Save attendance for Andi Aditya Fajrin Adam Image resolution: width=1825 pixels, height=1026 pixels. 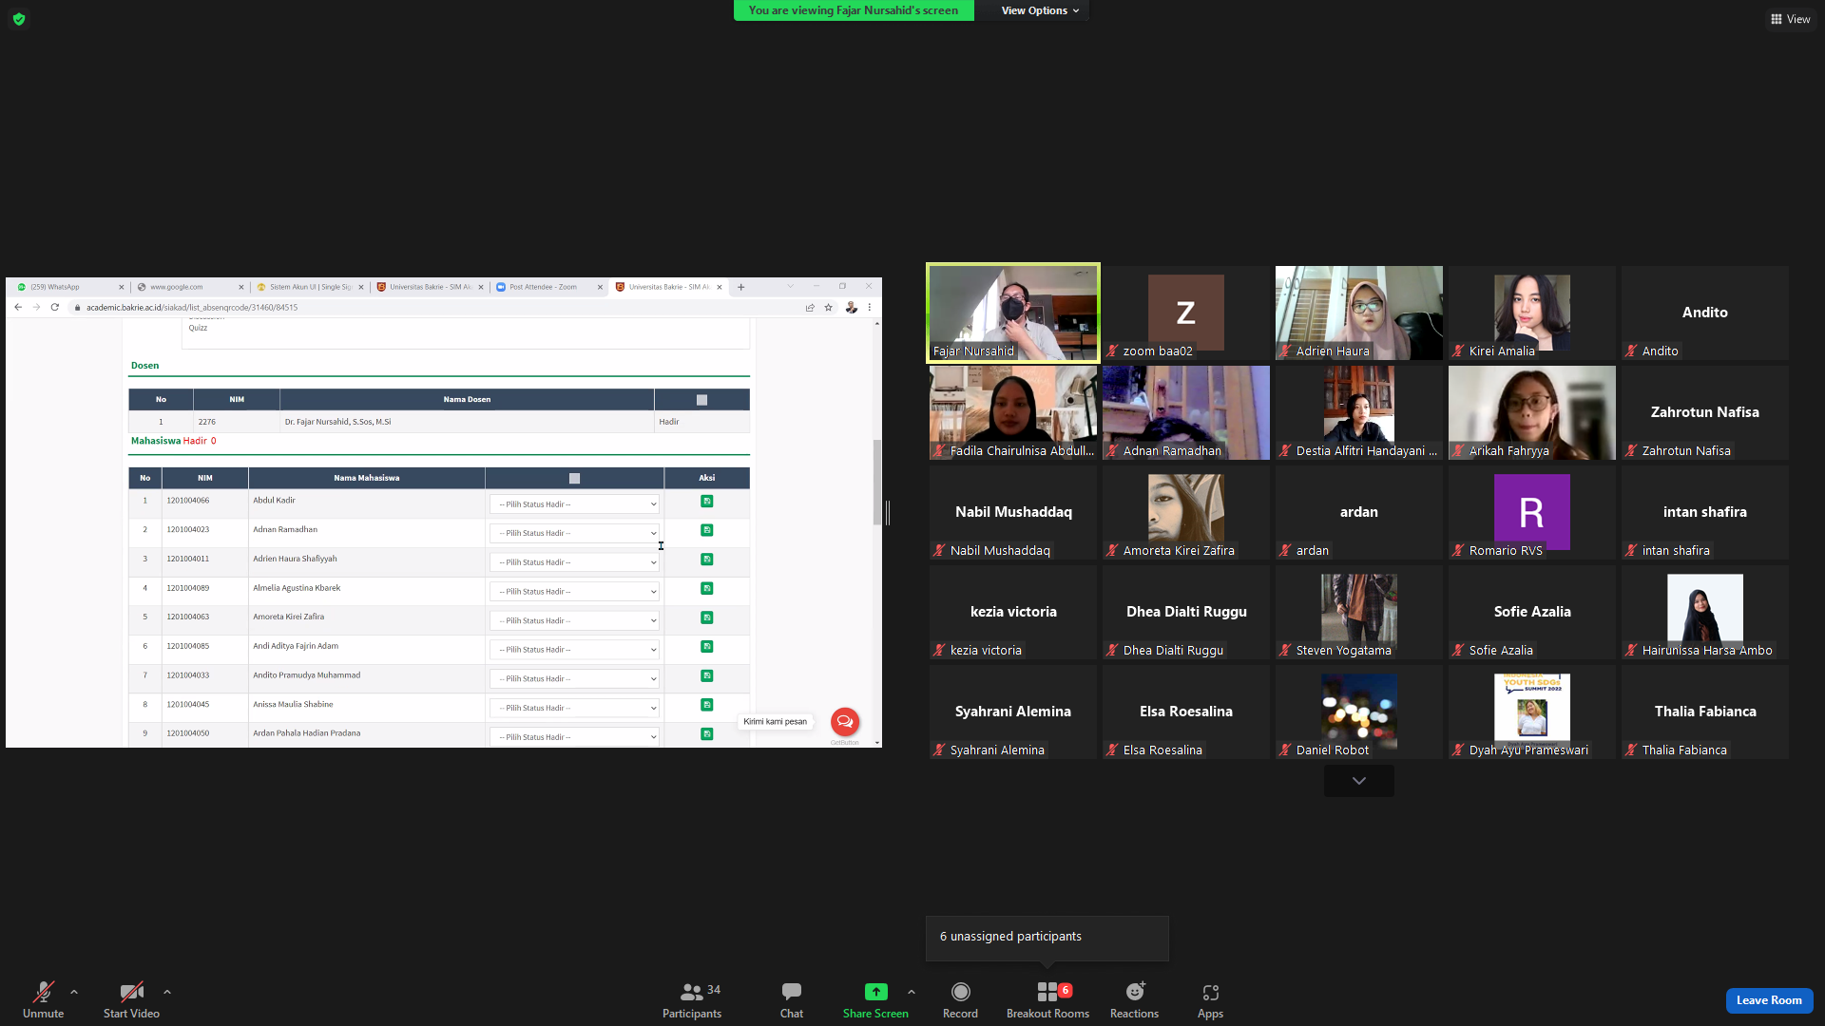[x=706, y=647]
